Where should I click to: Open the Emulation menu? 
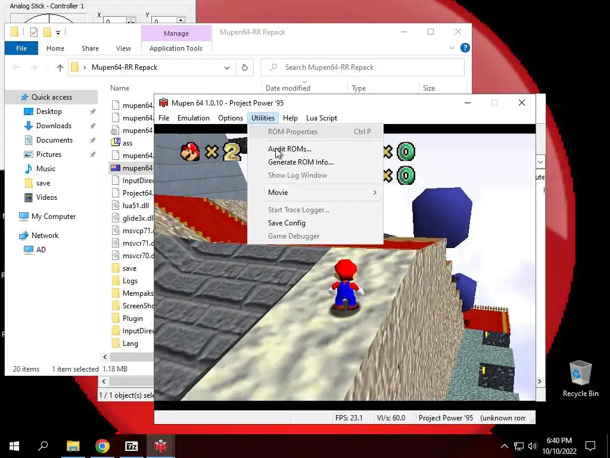[194, 118]
